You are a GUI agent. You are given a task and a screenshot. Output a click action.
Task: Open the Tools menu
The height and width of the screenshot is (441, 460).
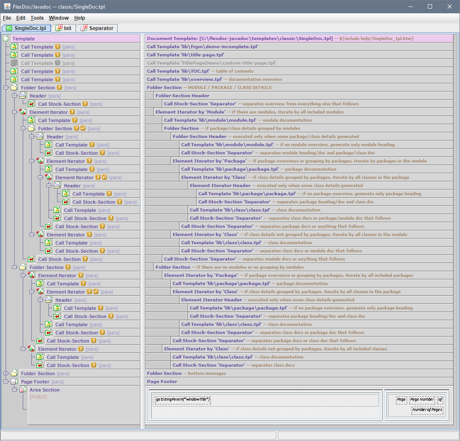point(37,18)
